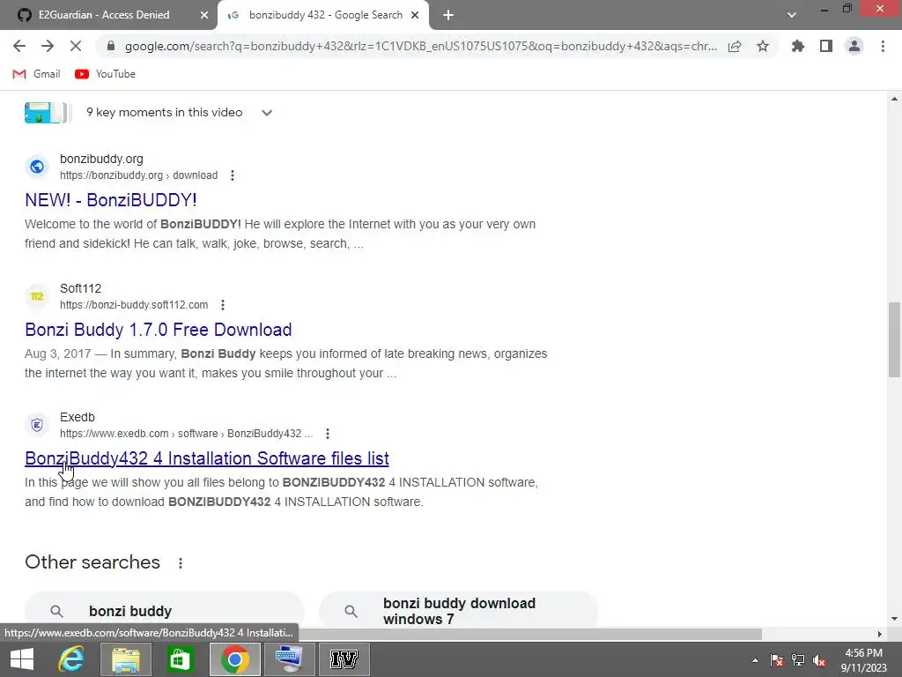Click the network tray icon

(798, 660)
